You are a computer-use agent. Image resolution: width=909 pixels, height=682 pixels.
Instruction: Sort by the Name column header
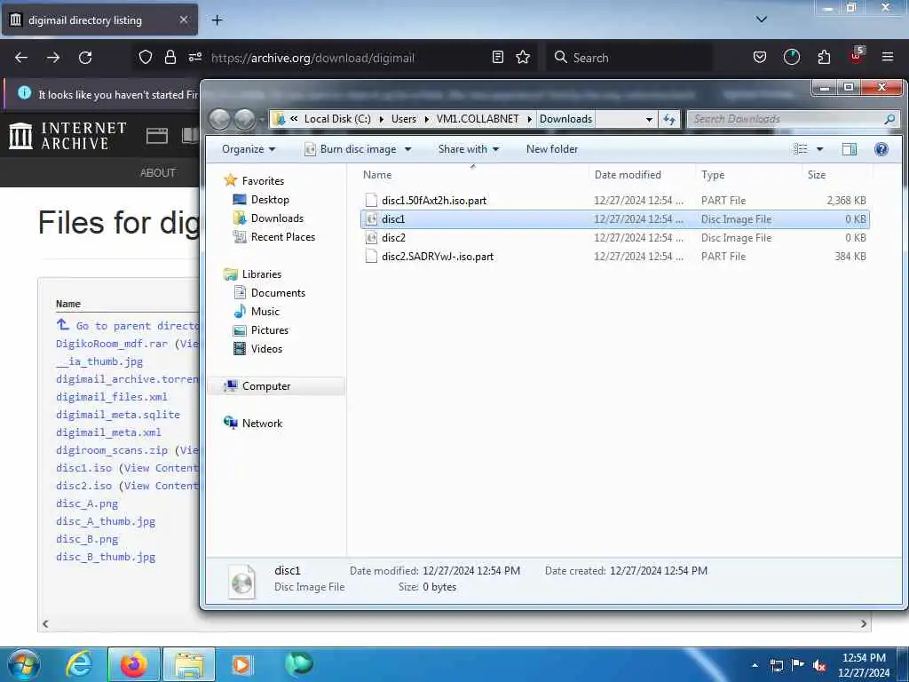474,175
